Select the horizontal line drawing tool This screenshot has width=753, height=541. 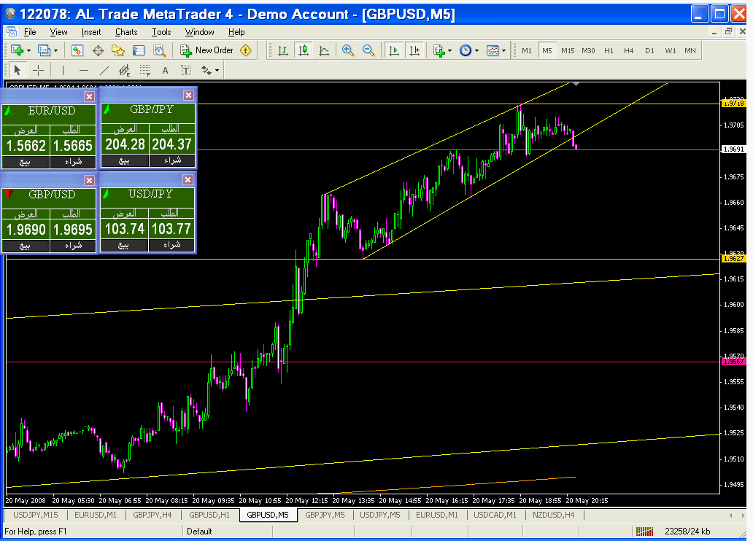click(x=84, y=70)
